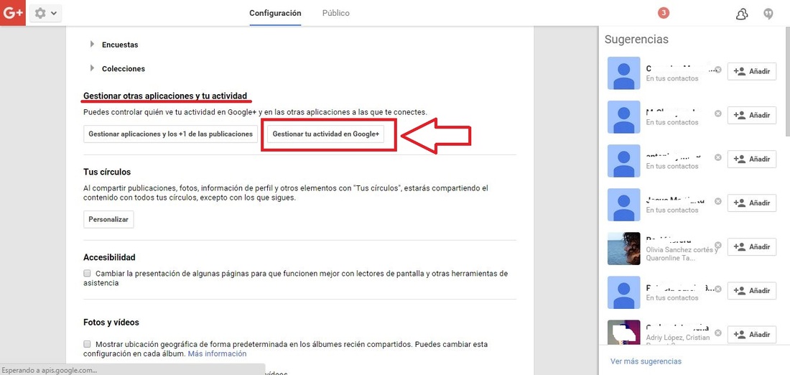
Task: Click Añadir beside Adriy López suggestion
Action: [752, 335]
